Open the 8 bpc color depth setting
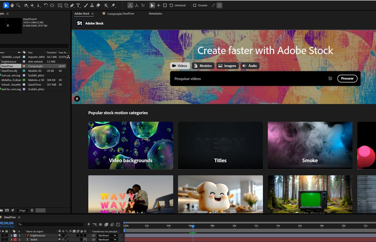Viewport: 376px width, 242px height. 22,210
